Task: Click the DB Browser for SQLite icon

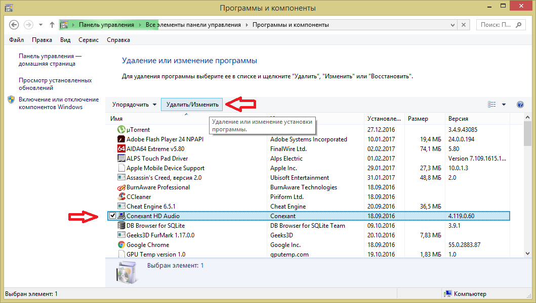Action: click(121, 226)
